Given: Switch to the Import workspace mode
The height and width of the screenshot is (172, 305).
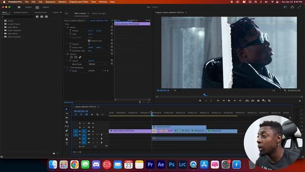Looking at the screenshot, I should (x=29, y=7).
